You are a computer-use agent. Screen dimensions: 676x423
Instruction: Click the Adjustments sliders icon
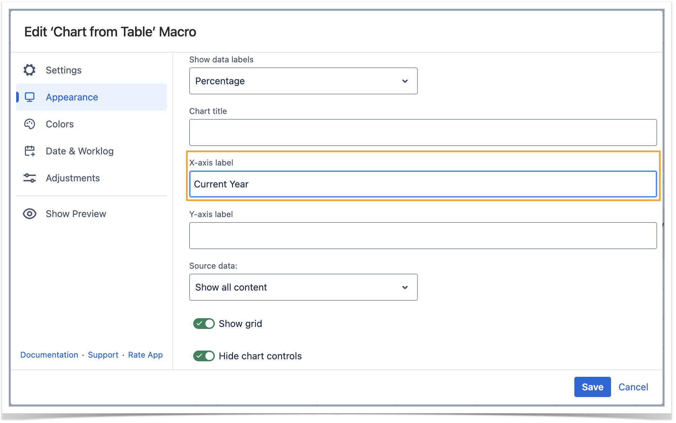pyautogui.click(x=30, y=178)
